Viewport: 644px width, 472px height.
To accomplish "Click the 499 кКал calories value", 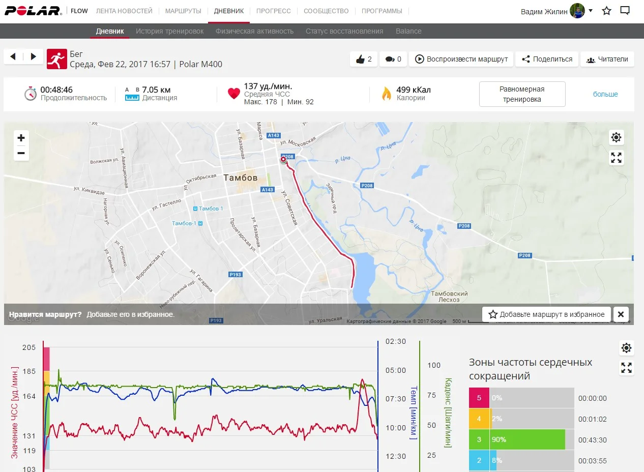I will [414, 90].
